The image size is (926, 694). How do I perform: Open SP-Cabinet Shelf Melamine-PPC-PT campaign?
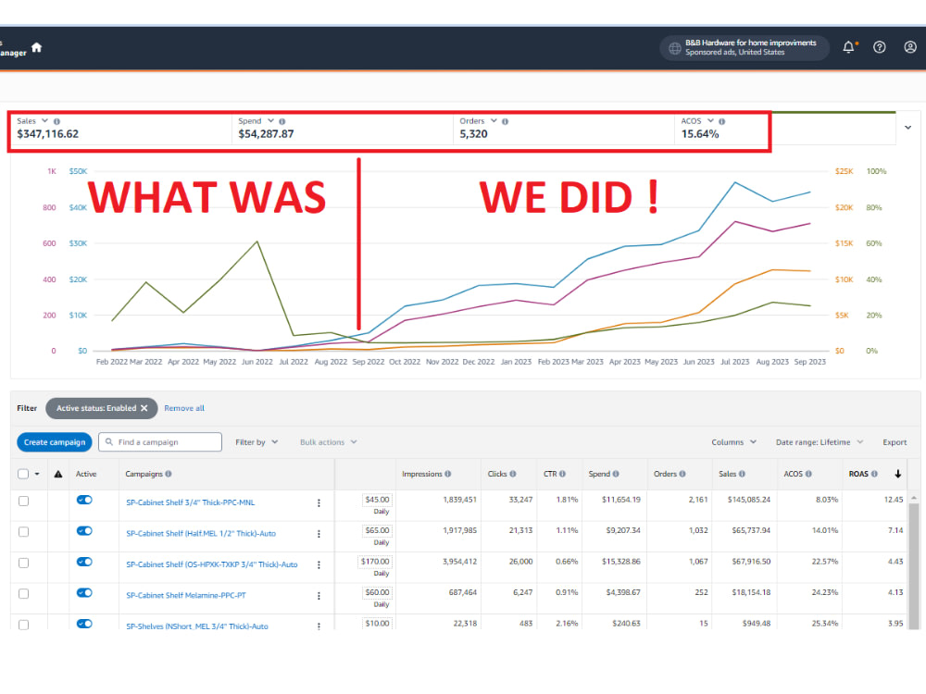[x=186, y=595]
